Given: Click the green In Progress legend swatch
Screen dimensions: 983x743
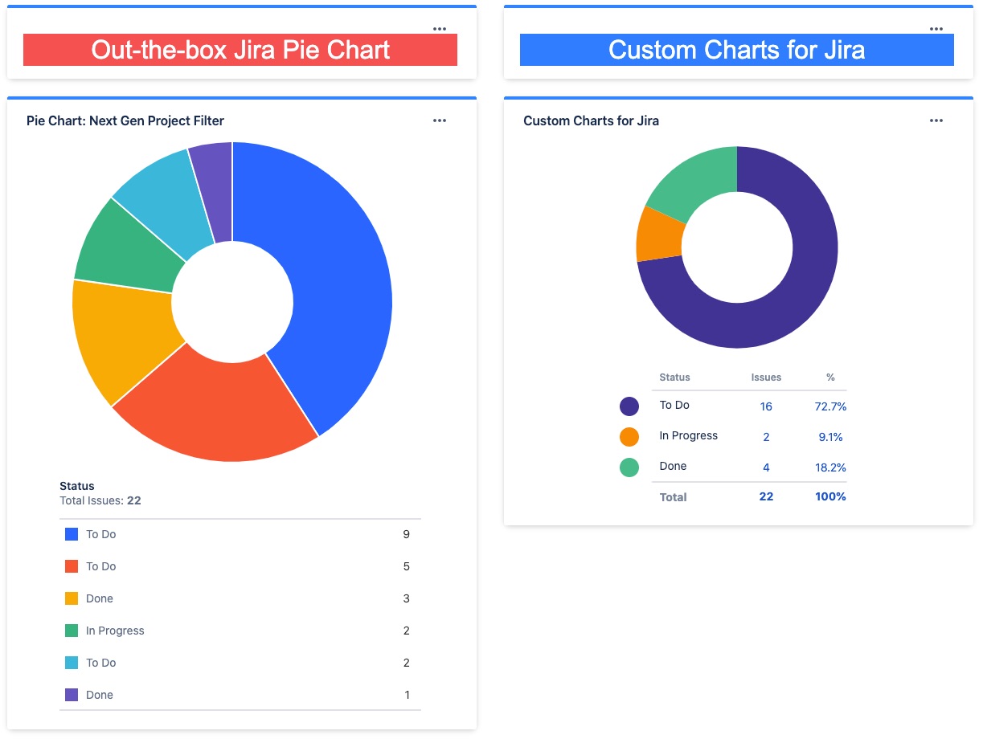Looking at the screenshot, I should point(70,631).
